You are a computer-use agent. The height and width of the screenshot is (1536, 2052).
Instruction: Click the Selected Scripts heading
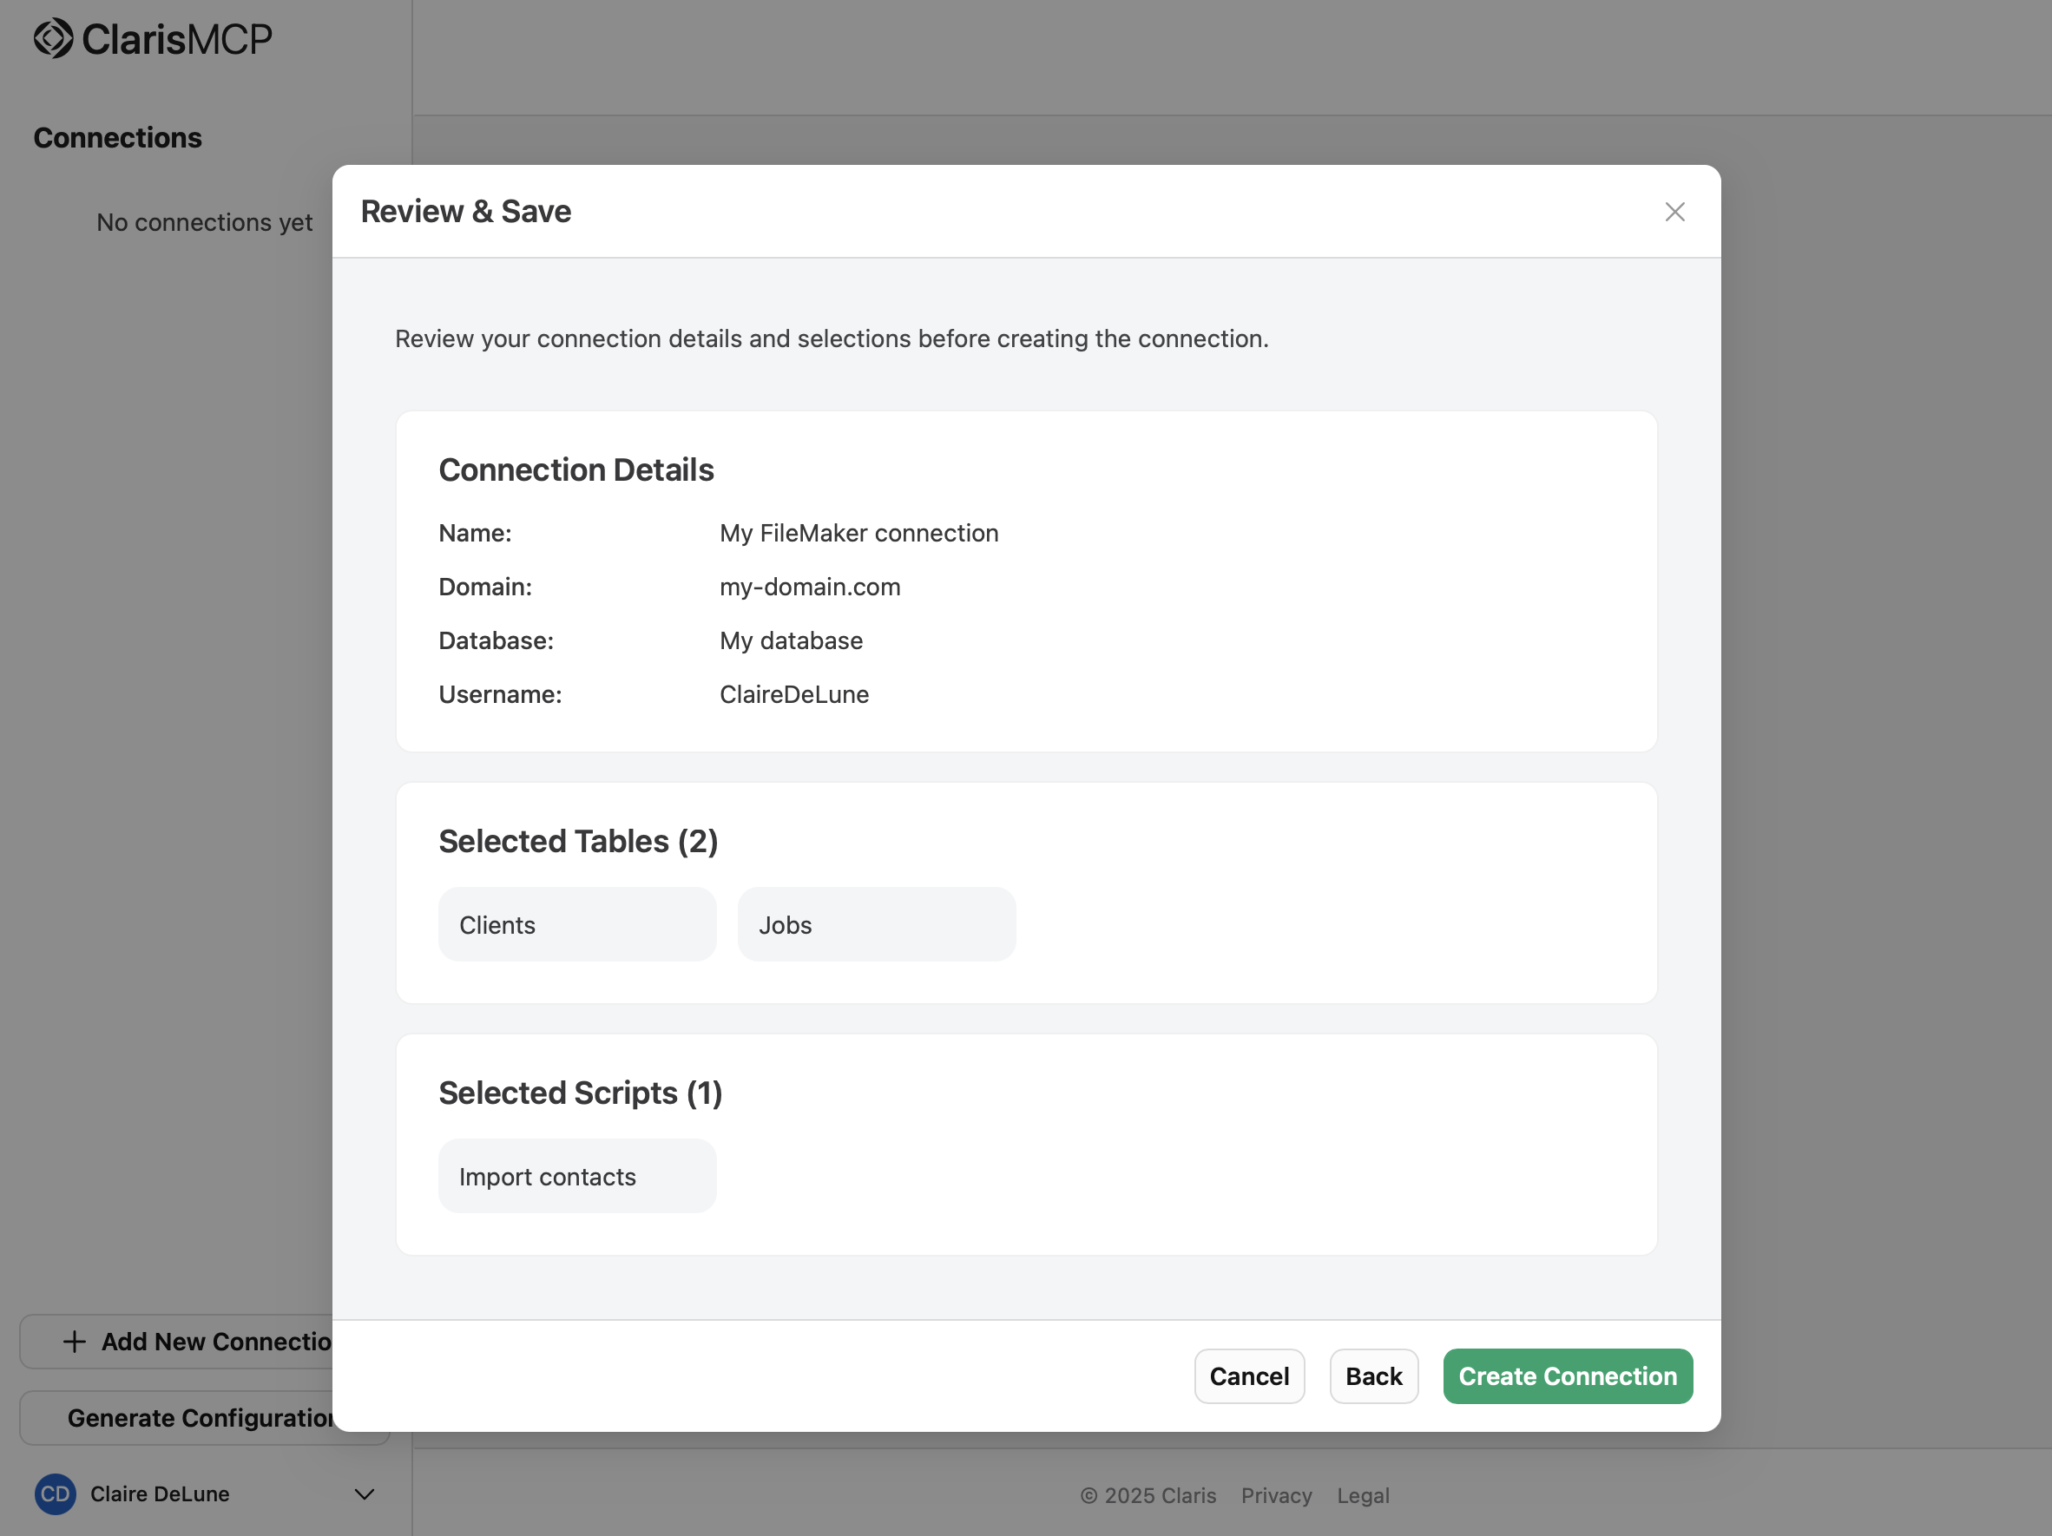click(x=581, y=1093)
